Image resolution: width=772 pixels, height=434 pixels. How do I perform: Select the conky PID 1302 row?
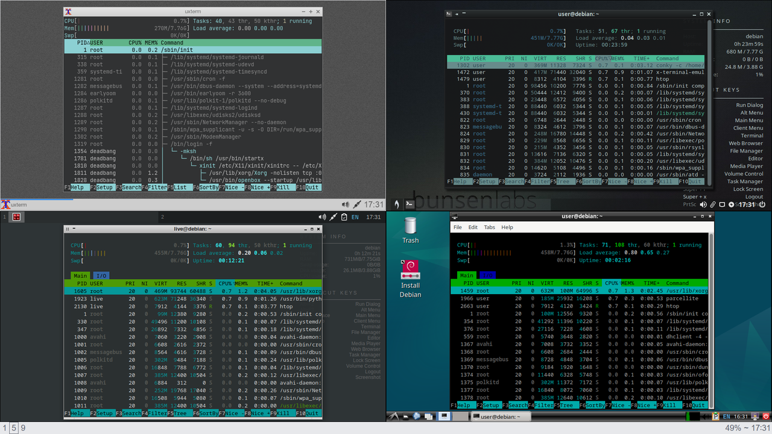(x=576, y=65)
